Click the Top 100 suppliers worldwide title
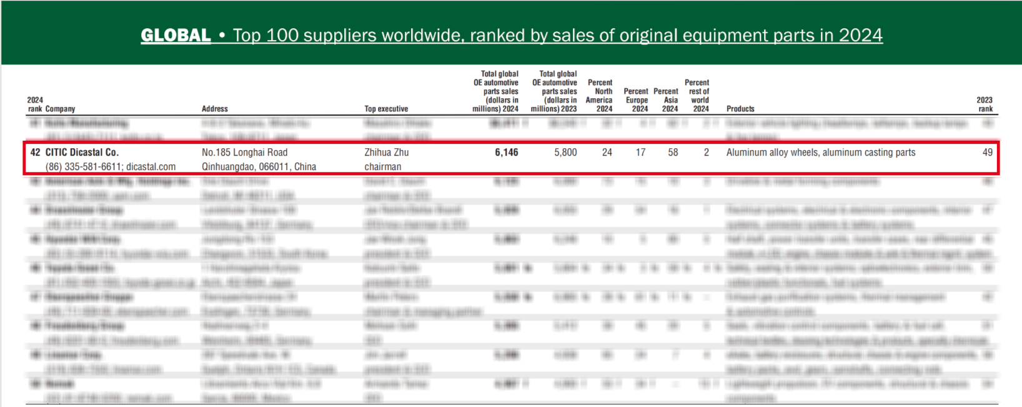 tap(557, 35)
